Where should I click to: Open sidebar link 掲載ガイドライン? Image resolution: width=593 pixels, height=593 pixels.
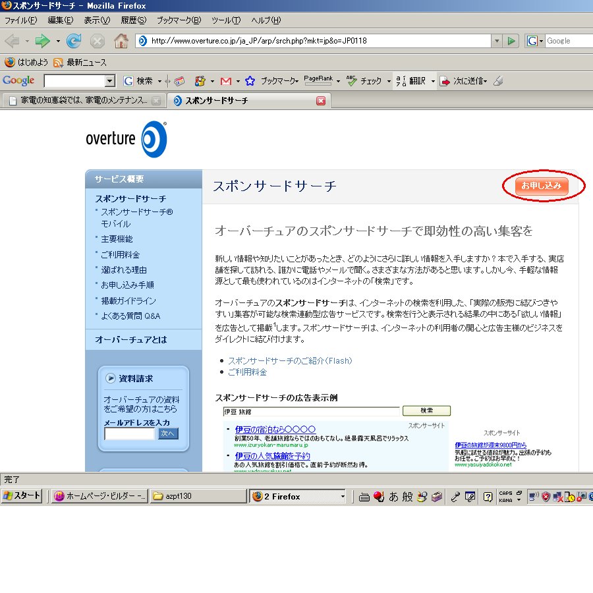tap(128, 300)
